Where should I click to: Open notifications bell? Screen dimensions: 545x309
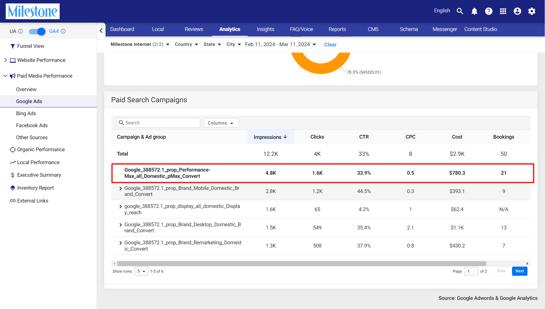[474, 11]
